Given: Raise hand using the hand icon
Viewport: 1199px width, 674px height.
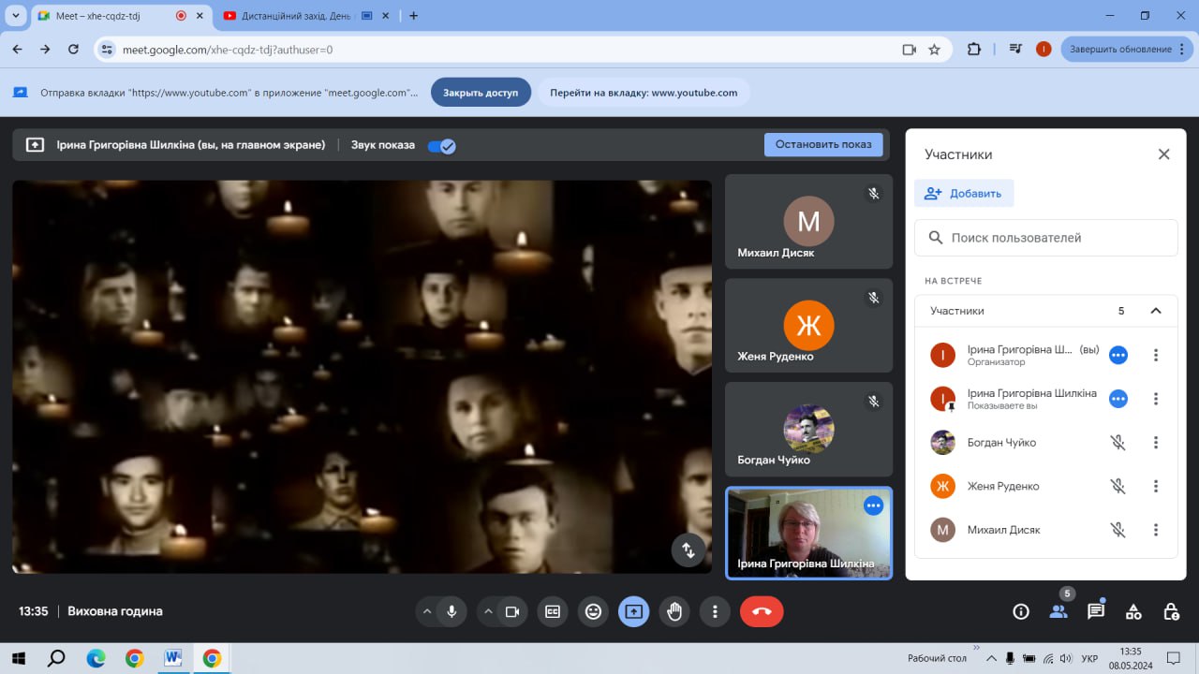Looking at the screenshot, I should tap(674, 611).
